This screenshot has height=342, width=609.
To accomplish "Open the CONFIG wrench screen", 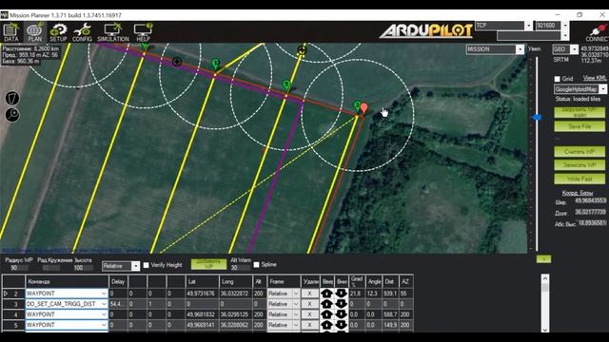I will tap(82, 31).
